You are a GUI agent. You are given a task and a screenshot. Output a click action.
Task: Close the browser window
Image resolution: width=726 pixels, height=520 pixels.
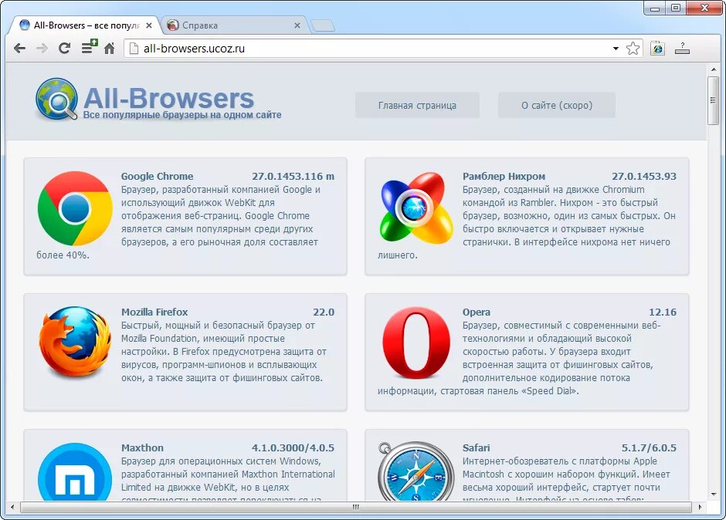tap(704, 8)
